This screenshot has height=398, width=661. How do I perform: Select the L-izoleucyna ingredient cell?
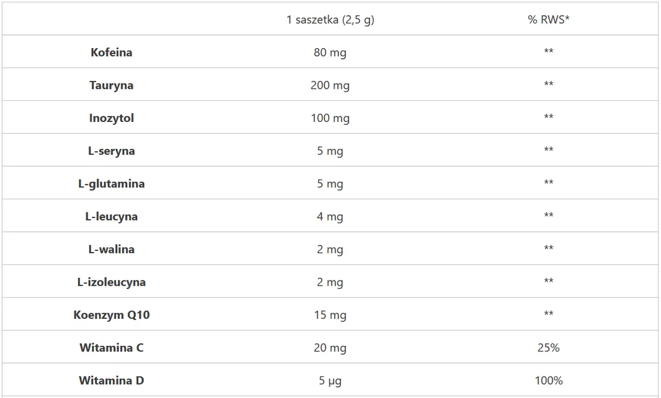click(111, 282)
